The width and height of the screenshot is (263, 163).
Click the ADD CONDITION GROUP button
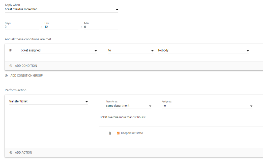[26, 76]
